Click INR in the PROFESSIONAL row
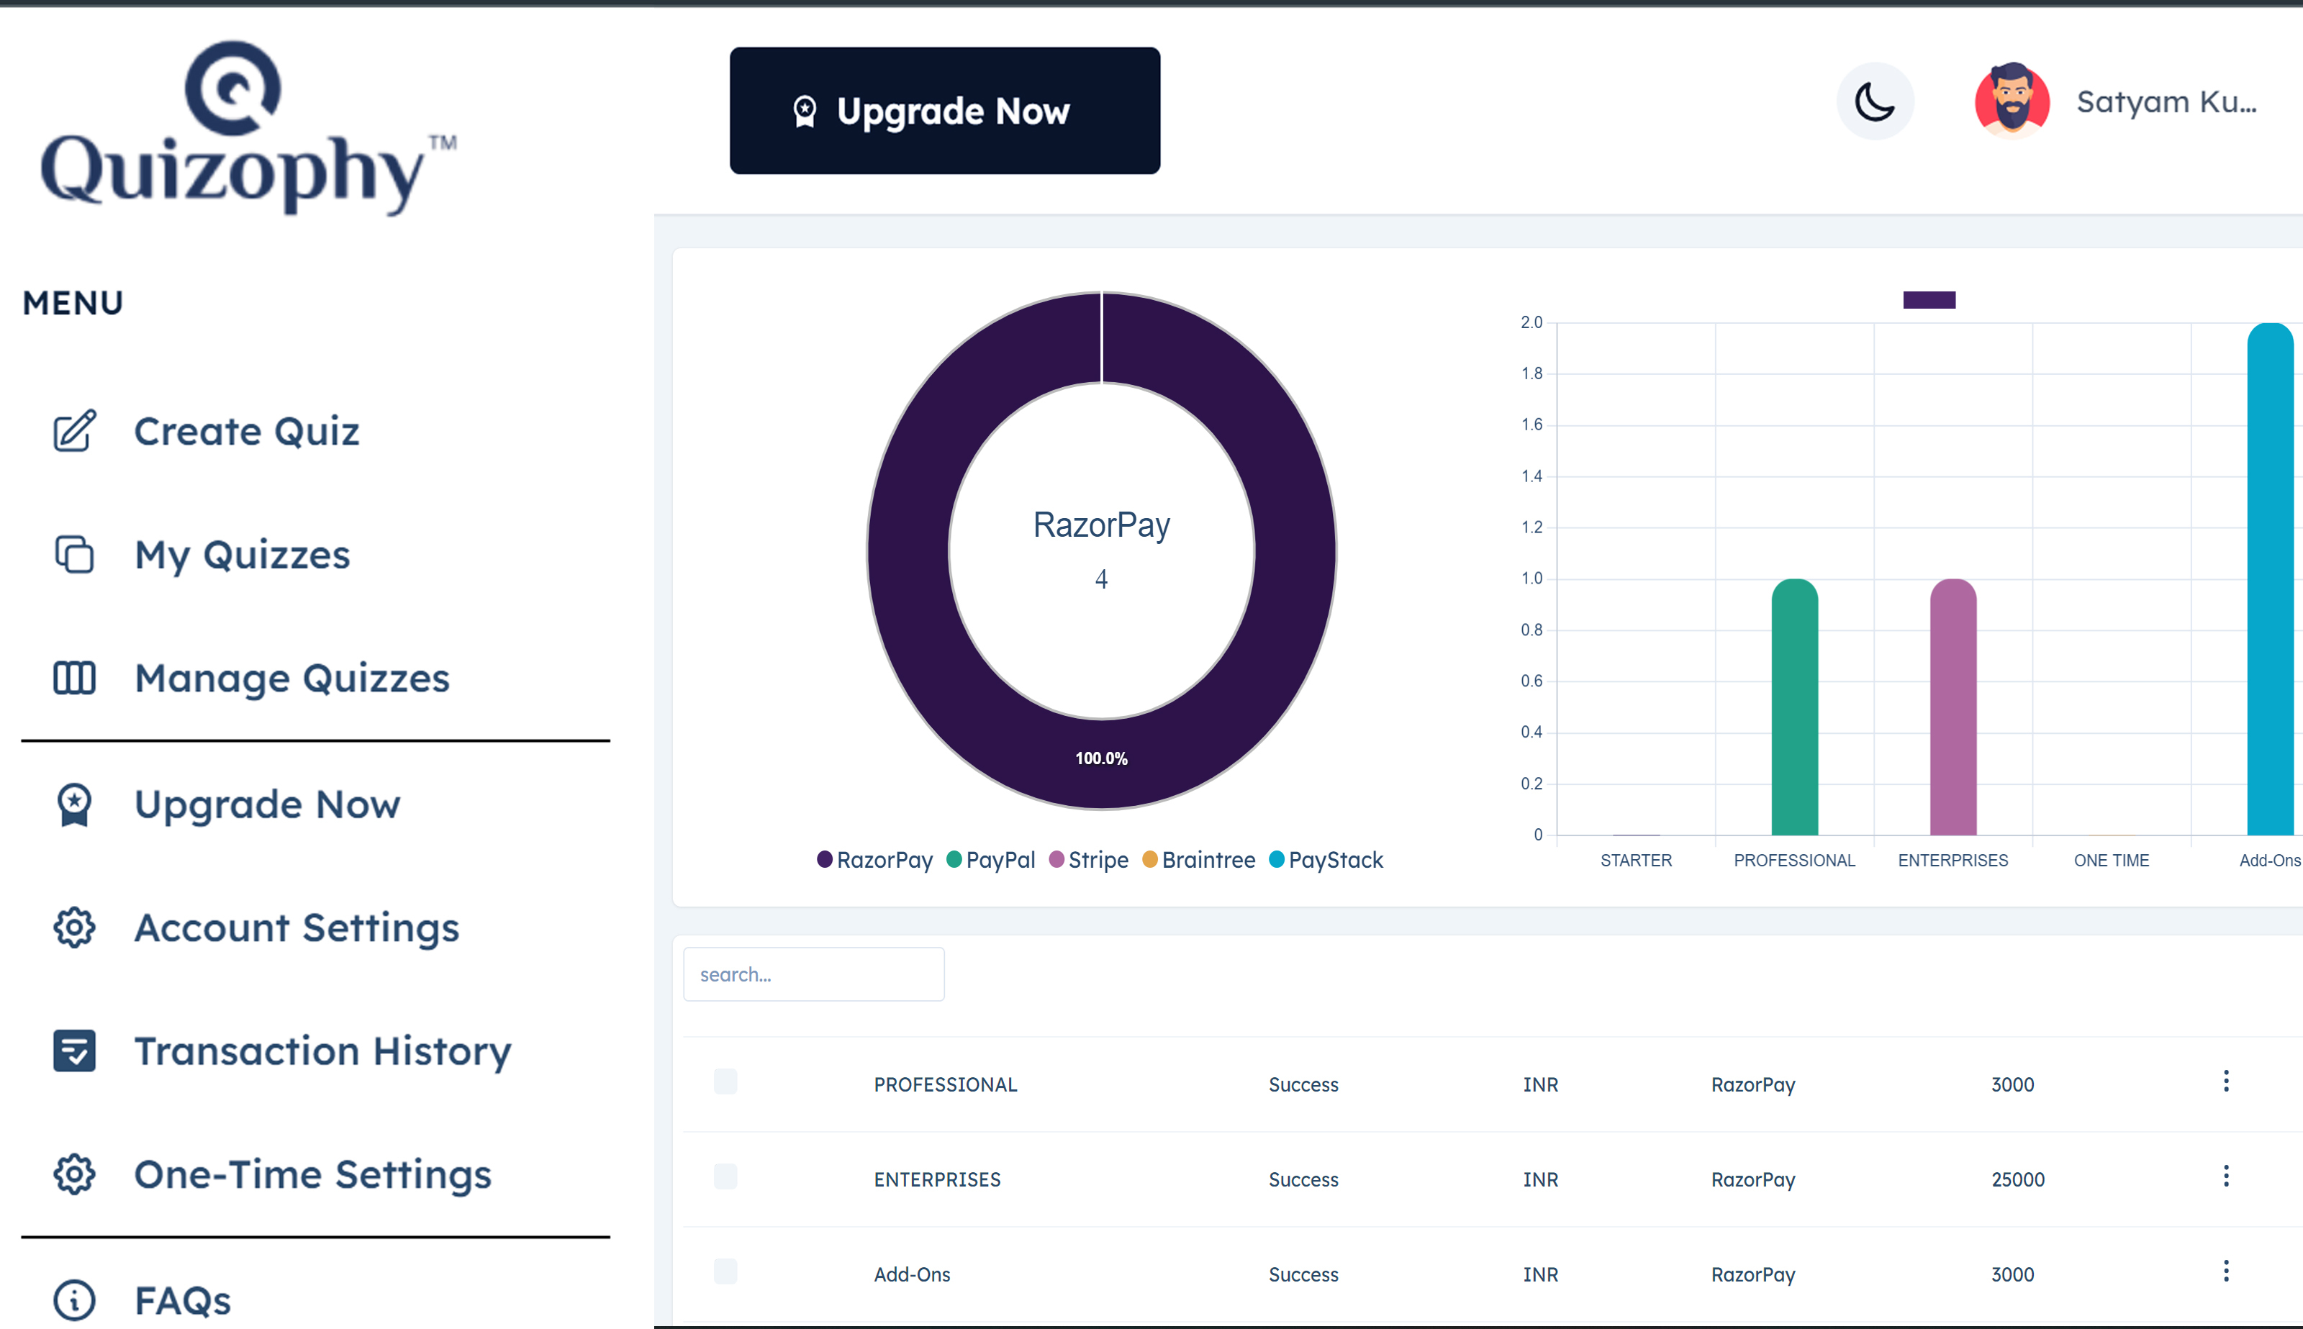The image size is (2303, 1329). click(x=1540, y=1084)
